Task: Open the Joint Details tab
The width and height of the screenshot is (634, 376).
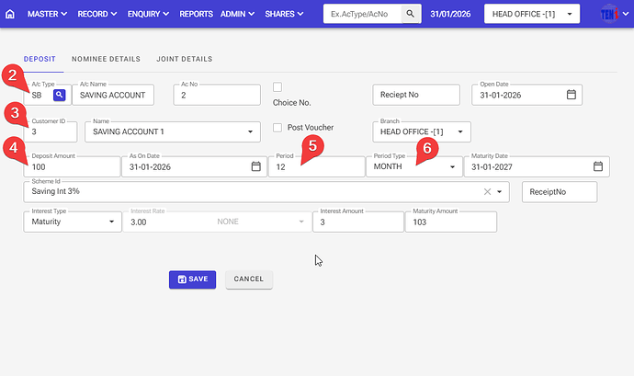Action: point(184,59)
